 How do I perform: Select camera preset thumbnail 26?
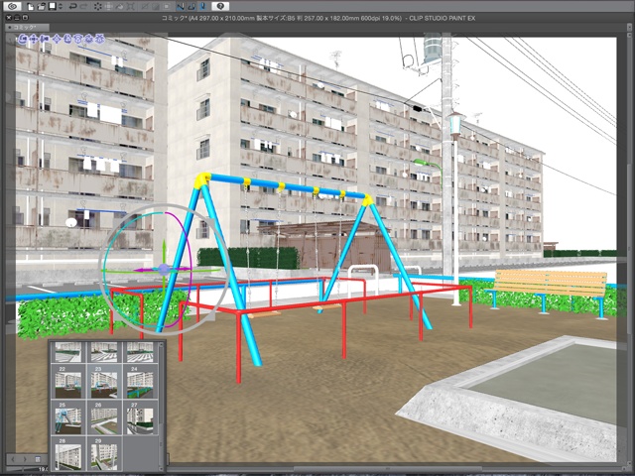[104, 417]
